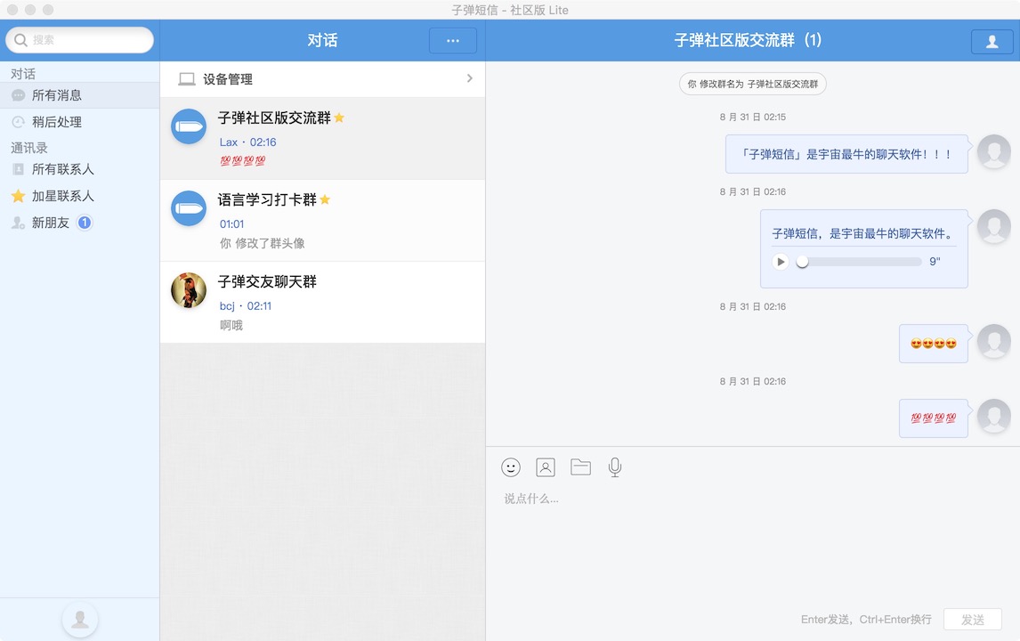Click the heart-eyes emoji message bubble
The image size is (1020, 641).
pos(934,344)
